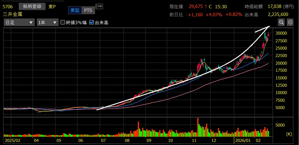
Task: Click the 29,675 current price value
Action: coord(196,6)
